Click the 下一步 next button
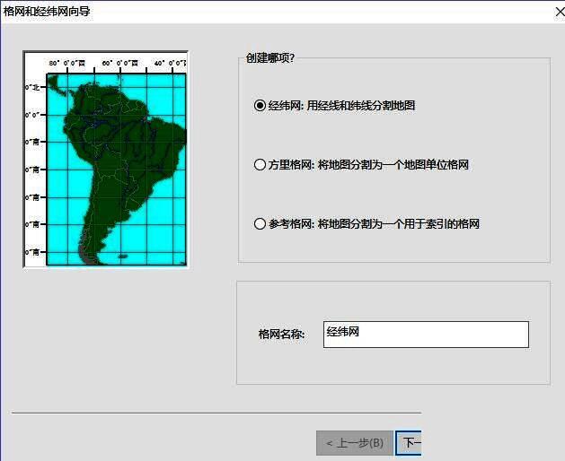The image size is (565, 461). coord(410,443)
